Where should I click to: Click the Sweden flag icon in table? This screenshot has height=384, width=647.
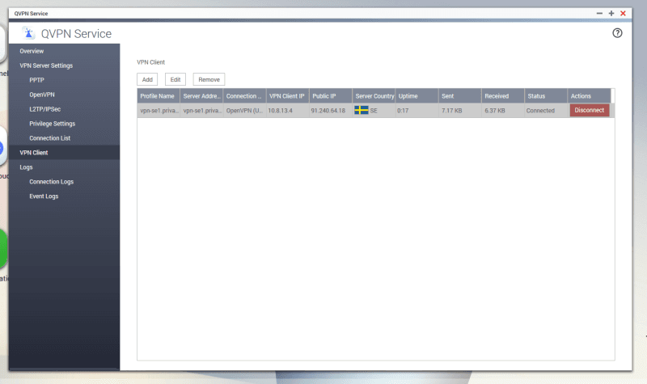(x=361, y=110)
